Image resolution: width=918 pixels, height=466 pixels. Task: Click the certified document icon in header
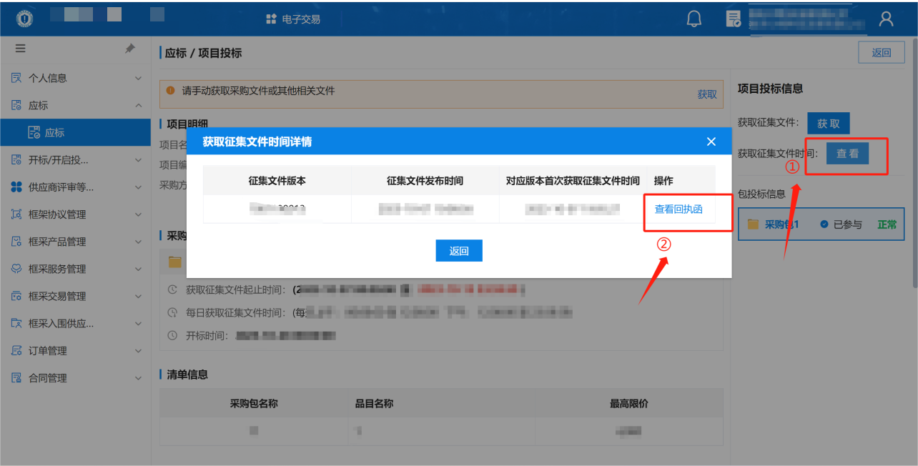(x=733, y=19)
